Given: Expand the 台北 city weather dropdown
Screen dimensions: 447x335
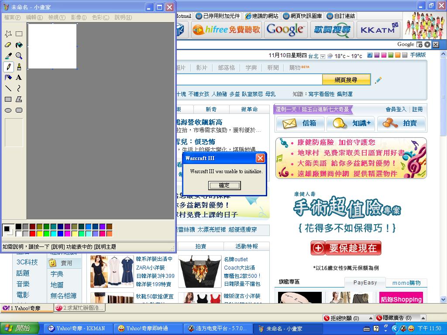Looking at the screenshot, I should coord(323,56).
